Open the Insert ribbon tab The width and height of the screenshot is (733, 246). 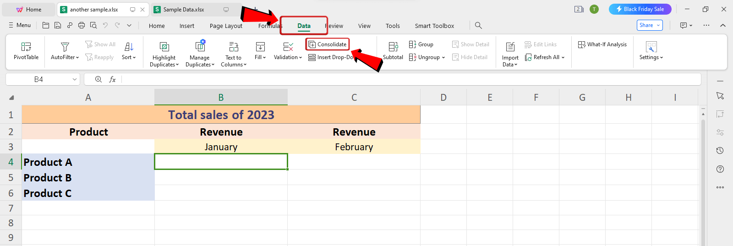186,26
